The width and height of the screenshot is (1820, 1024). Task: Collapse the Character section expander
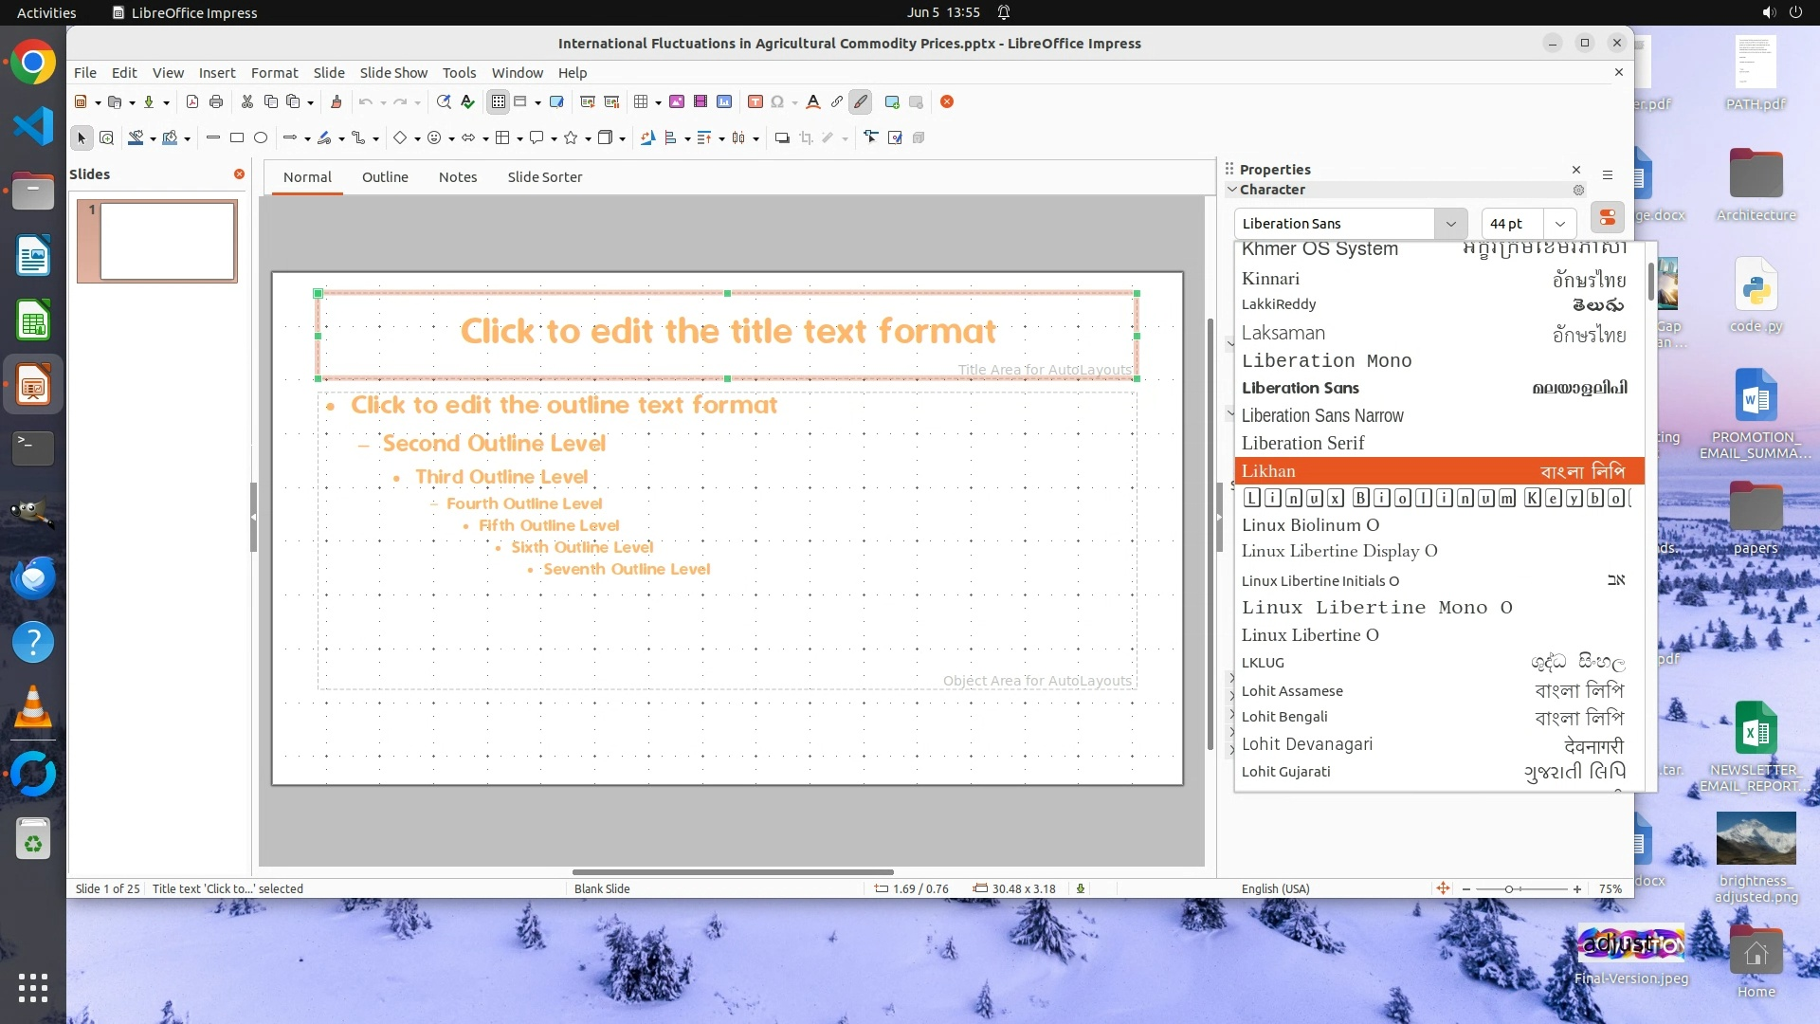pyautogui.click(x=1232, y=190)
